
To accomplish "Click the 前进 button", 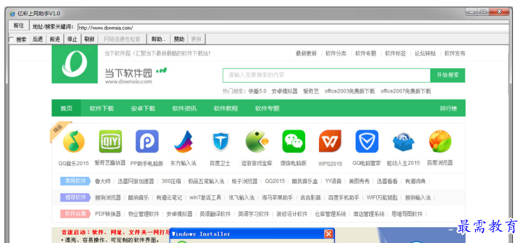I will (x=55, y=39).
